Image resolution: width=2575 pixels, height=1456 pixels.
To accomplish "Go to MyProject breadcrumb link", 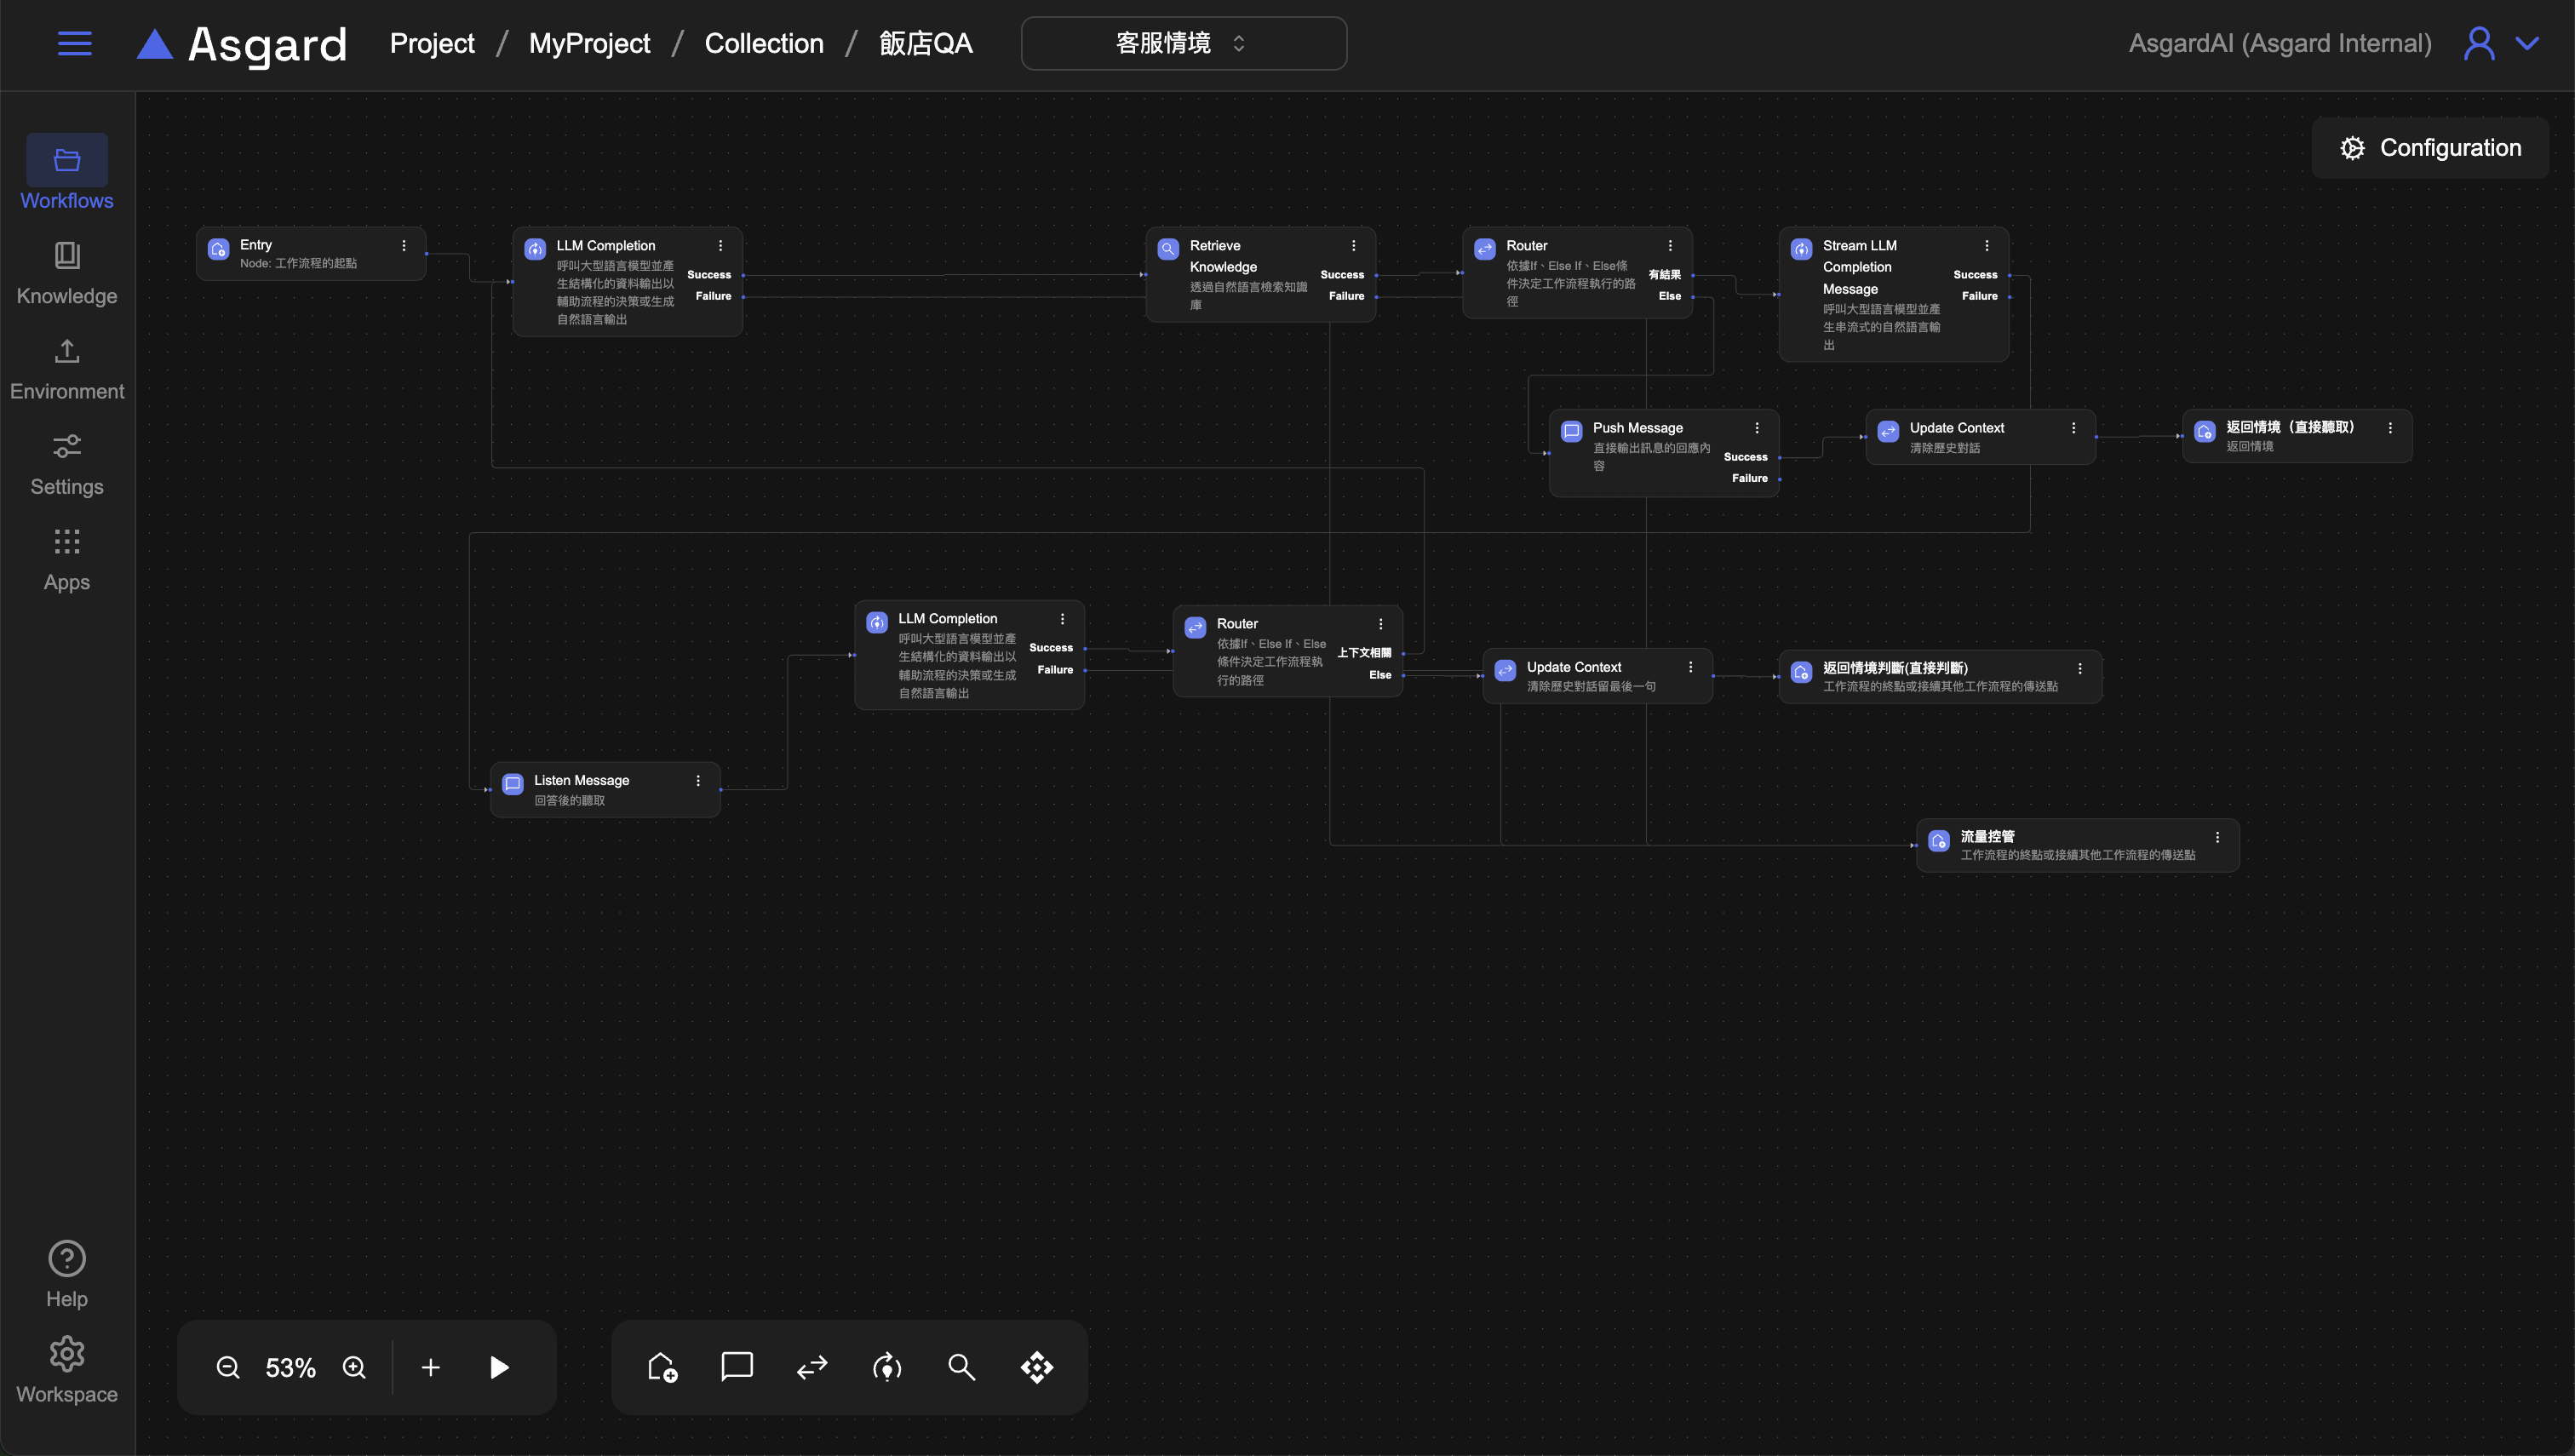I will [x=589, y=43].
